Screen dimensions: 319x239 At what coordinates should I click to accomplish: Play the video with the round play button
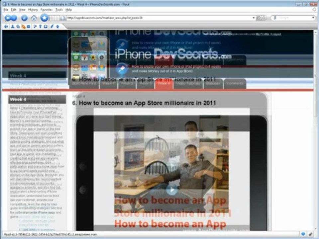[172, 190]
